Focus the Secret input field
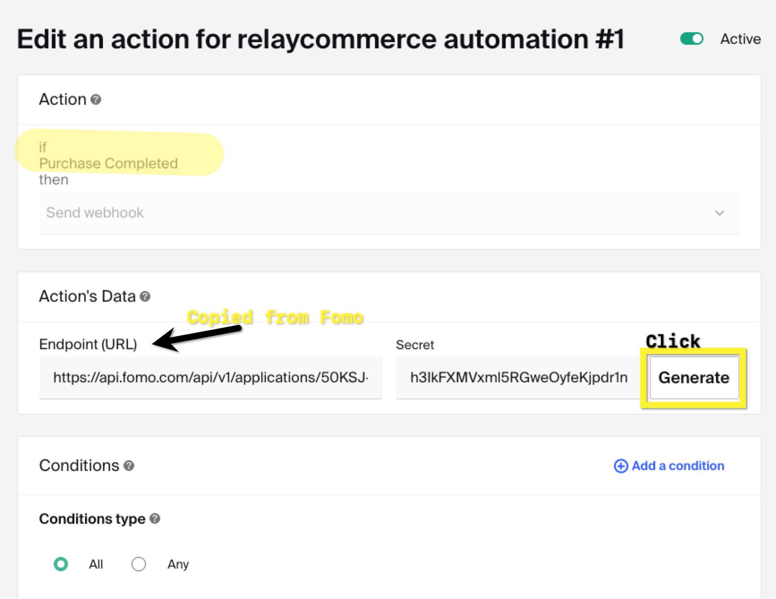The width and height of the screenshot is (776, 599). click(x=519, y=377)
